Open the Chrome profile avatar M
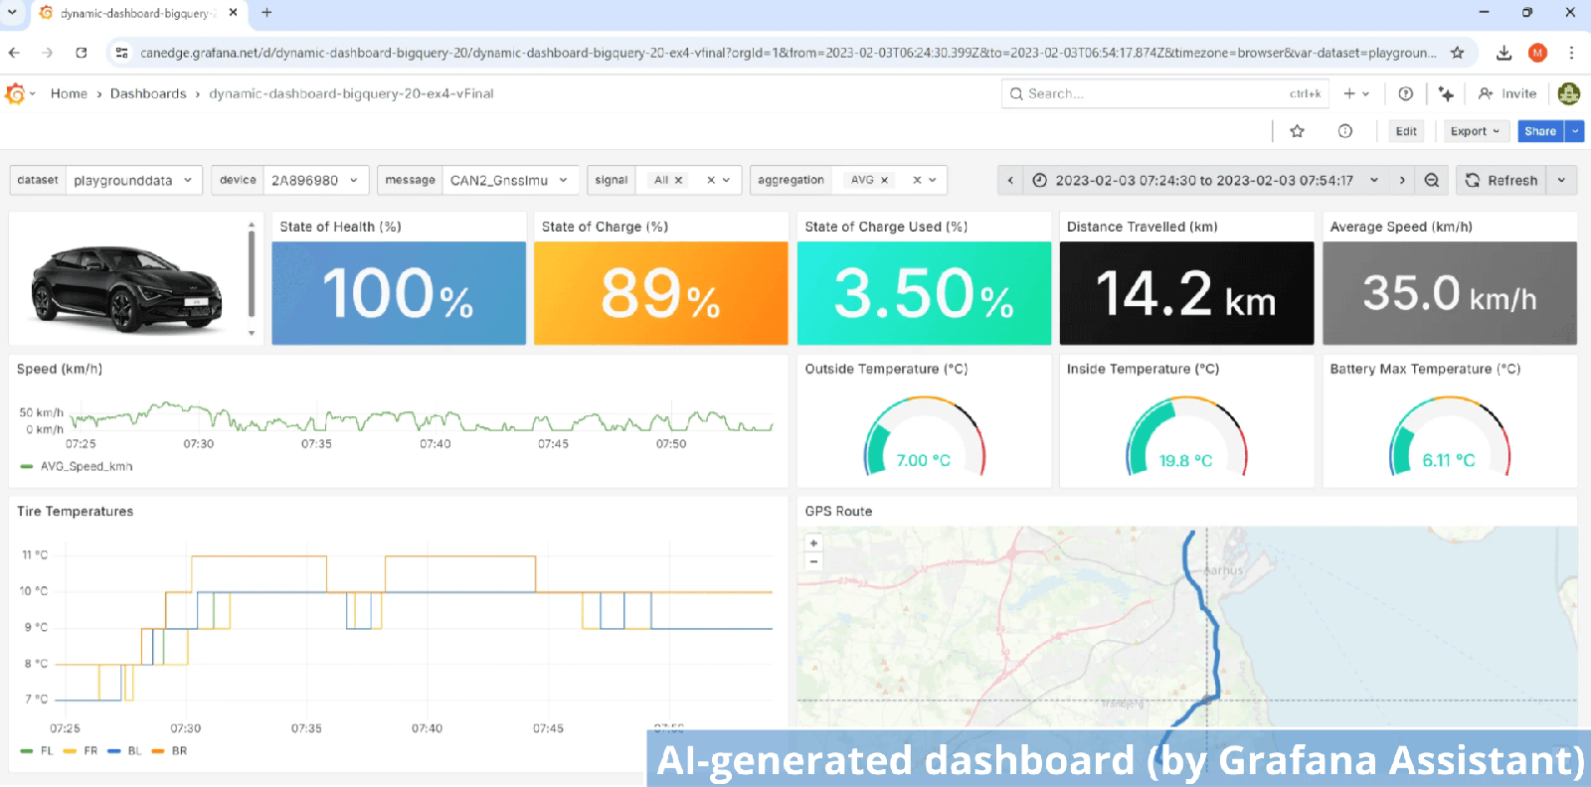 [1537, 53]
